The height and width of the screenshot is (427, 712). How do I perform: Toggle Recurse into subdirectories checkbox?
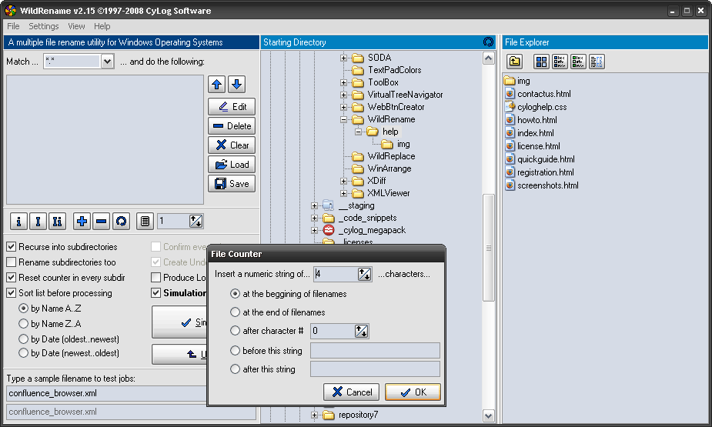coord(12,247)
